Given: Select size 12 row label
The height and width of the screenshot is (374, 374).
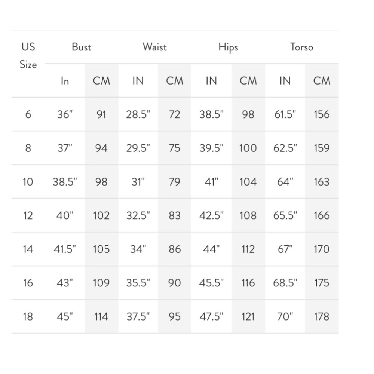Looking at the screenshot, I should tap(28, 215).
